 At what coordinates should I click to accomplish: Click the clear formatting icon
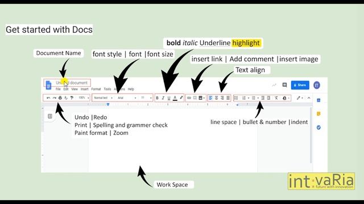276,98
